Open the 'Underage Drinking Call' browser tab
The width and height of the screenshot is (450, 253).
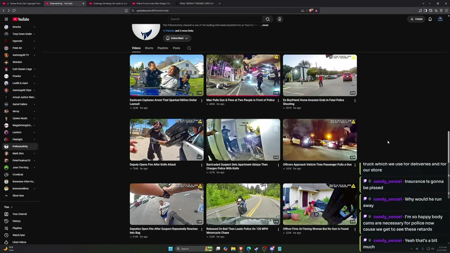pos(108,4)
